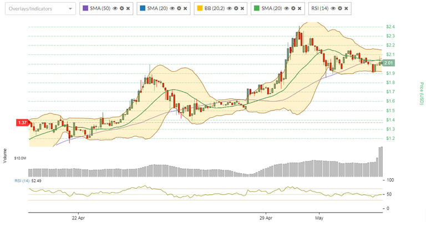
Task: Click the $2.3 price axis label
Action: point(390,36)
